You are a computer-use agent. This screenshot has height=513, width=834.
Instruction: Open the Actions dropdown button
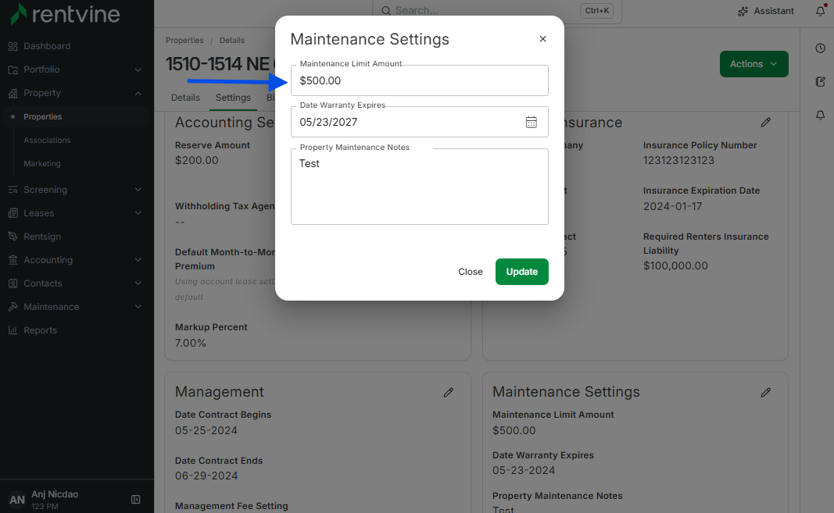tap(753, 64)
